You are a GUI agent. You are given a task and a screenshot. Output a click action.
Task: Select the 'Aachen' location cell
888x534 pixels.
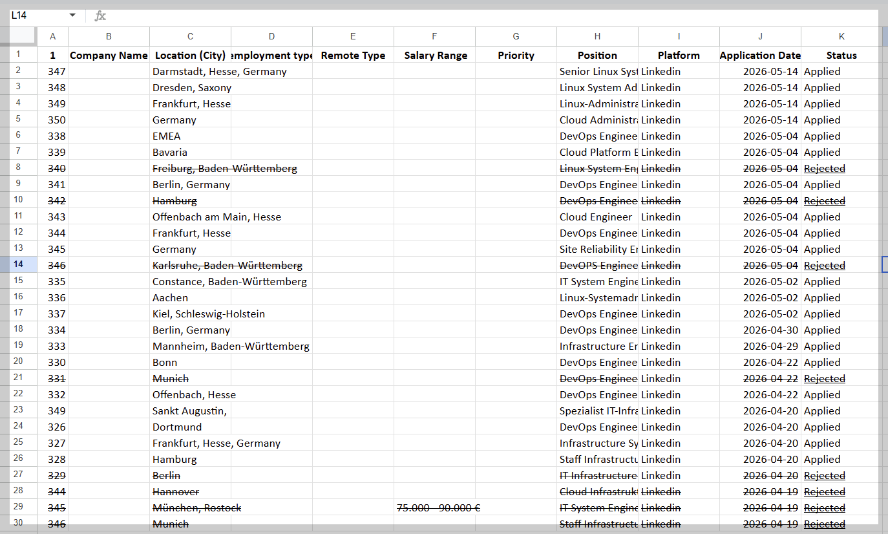pos(190,297)
